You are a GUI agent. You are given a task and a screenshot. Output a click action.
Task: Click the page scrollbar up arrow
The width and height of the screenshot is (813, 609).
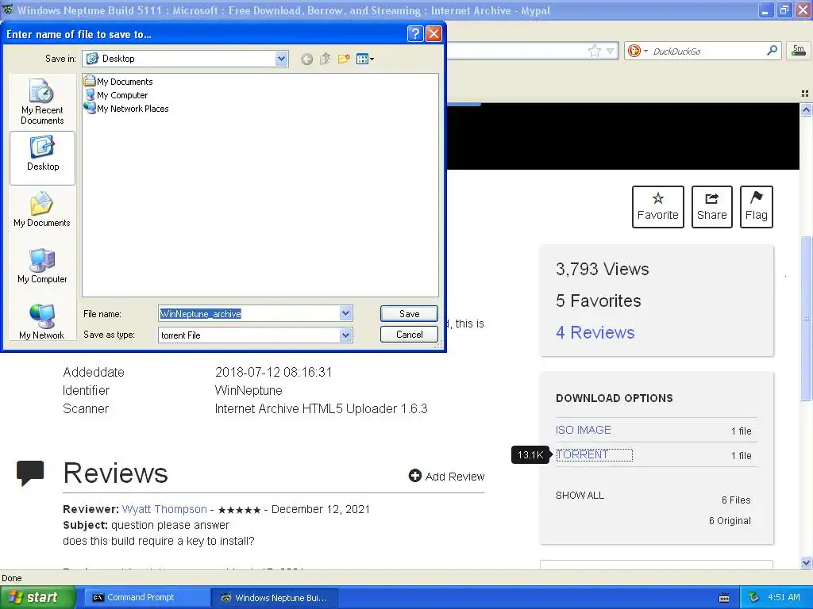(806, 109)
